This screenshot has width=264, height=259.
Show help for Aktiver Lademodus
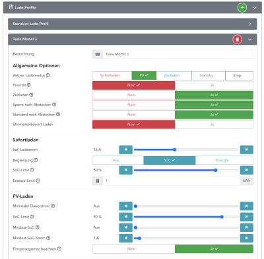[48, 75]
